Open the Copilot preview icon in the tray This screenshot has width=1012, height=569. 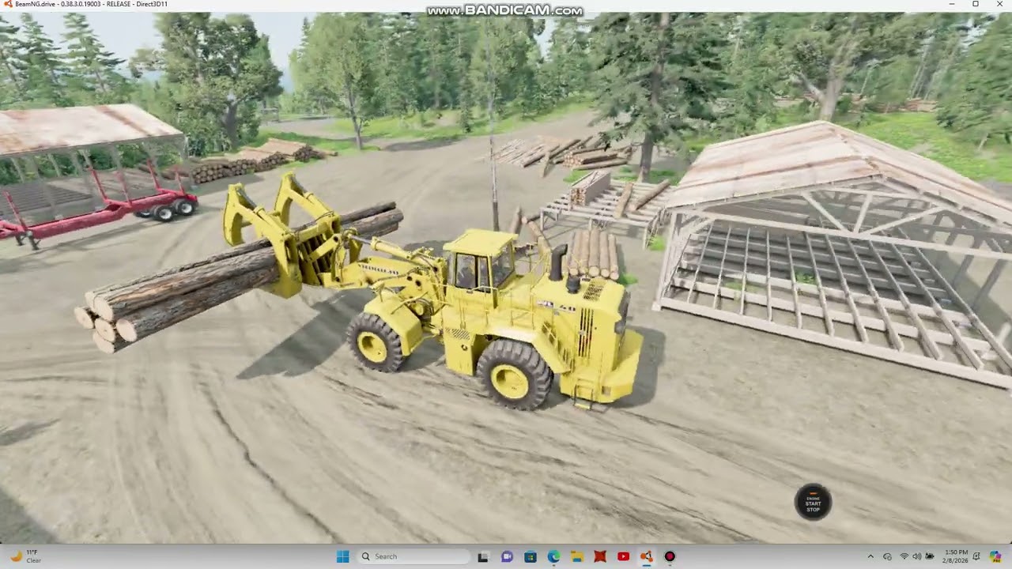[995, 556]
